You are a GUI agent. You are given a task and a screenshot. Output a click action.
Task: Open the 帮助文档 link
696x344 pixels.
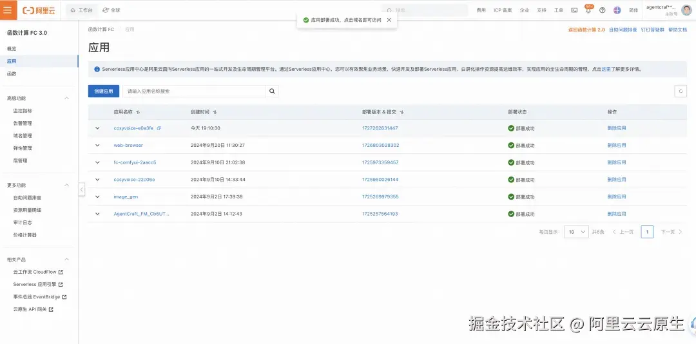pyautogui.click(x=677, y=30)
